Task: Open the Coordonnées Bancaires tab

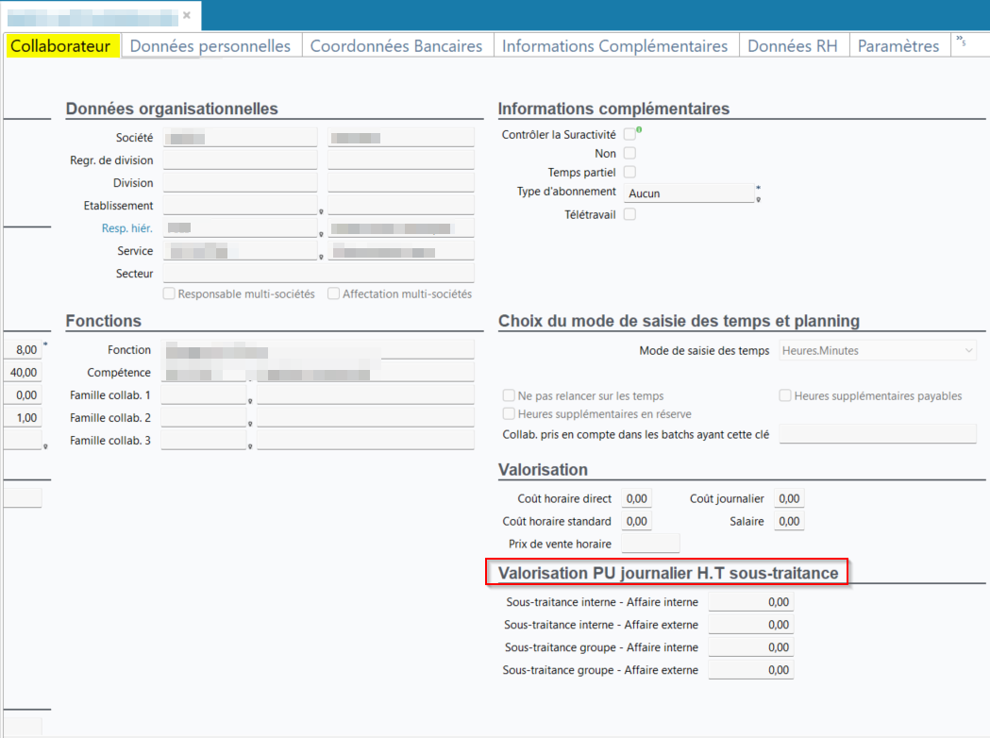Action: [x=396, y=45]
